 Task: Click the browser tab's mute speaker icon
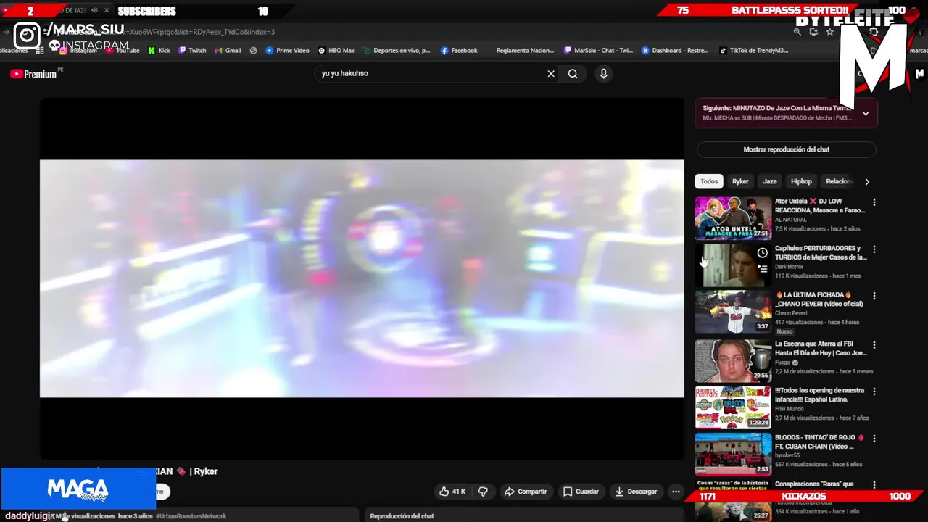pyautogui.click(x=94, y=10)
